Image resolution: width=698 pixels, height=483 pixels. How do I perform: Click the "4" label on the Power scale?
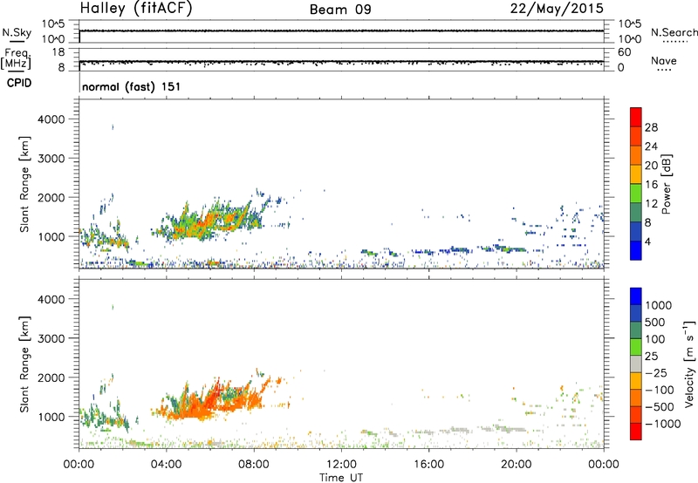648,241
